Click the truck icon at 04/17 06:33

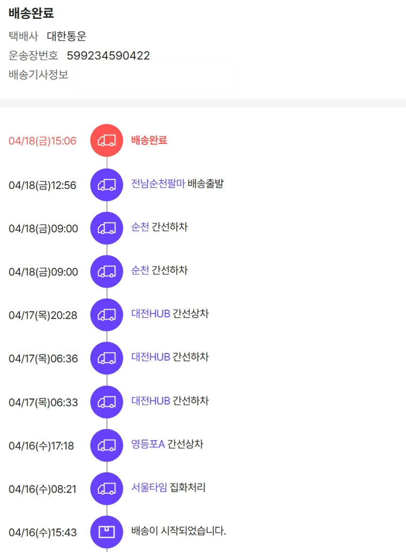coord(107,402)
